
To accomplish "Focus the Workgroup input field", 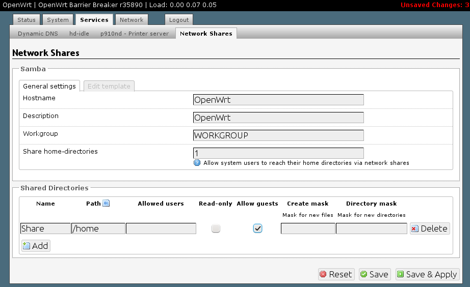I will point(278,135).
